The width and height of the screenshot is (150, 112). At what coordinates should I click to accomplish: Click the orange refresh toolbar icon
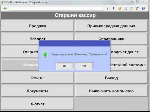tap(120, 8)
